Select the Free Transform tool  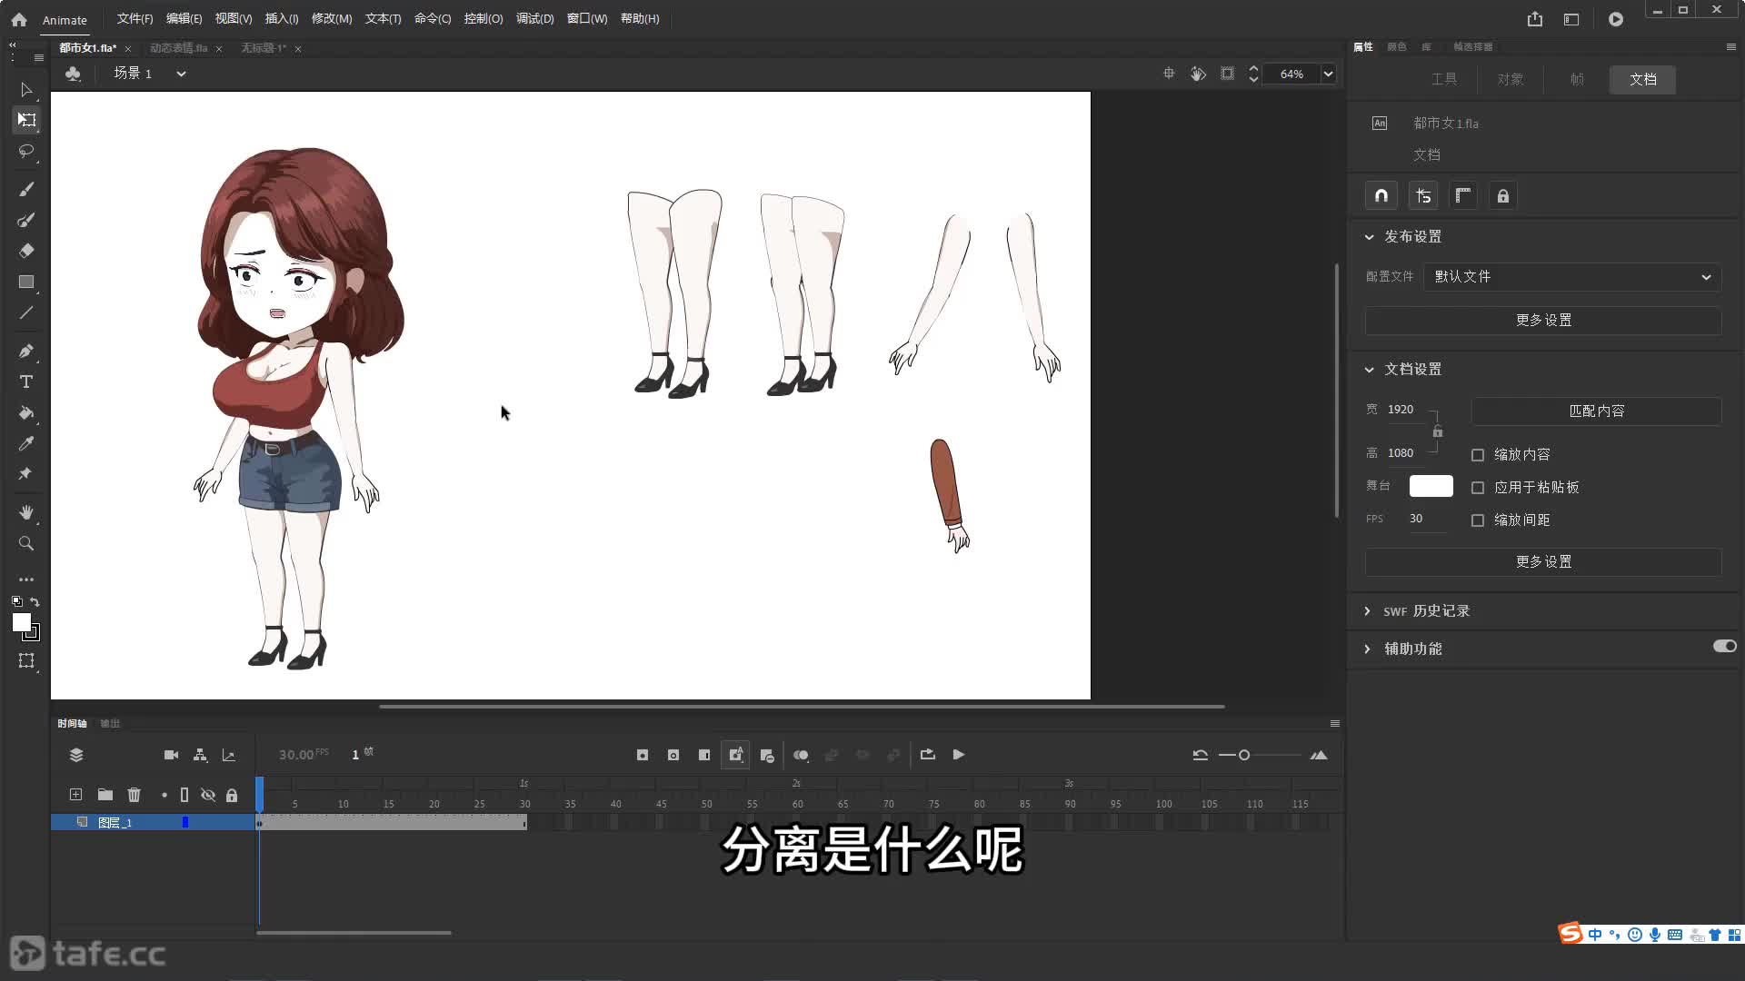[26, 120]
